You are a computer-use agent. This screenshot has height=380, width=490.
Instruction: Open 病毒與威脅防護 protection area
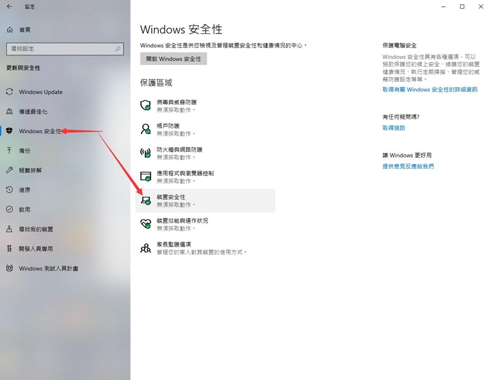click(205, 105)
